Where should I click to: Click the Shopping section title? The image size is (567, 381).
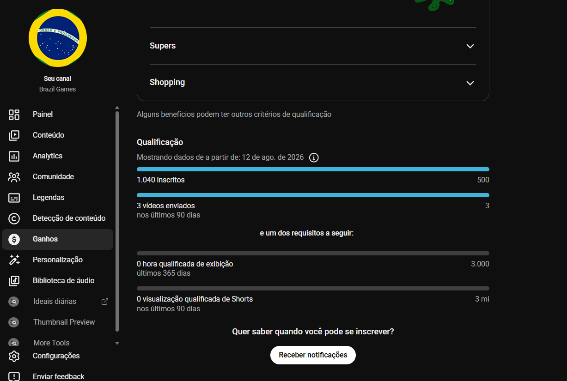167,82
